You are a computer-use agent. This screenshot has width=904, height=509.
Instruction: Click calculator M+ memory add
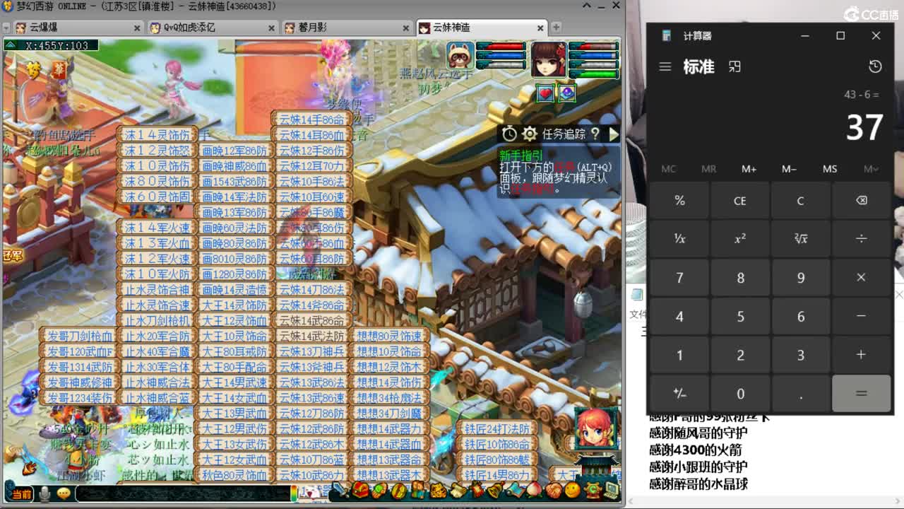pos(749,169)
